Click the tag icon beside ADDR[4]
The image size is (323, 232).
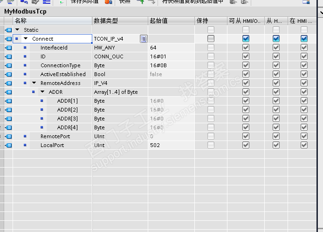[8, 127]
